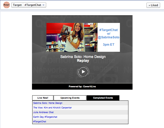
Task: Click the #TargetChat w/ @SabrinaSoto banner text
Action: point(109,34)
